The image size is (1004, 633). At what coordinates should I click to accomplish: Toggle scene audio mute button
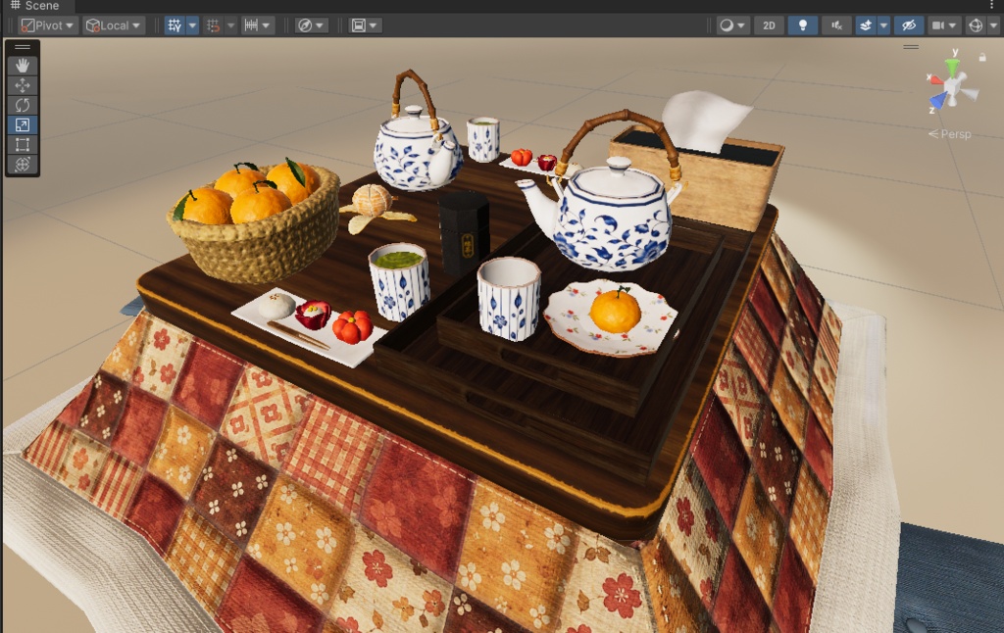point(837,25)
